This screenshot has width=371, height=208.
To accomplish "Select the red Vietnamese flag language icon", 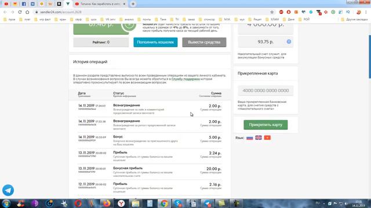I will pos(267,138).
